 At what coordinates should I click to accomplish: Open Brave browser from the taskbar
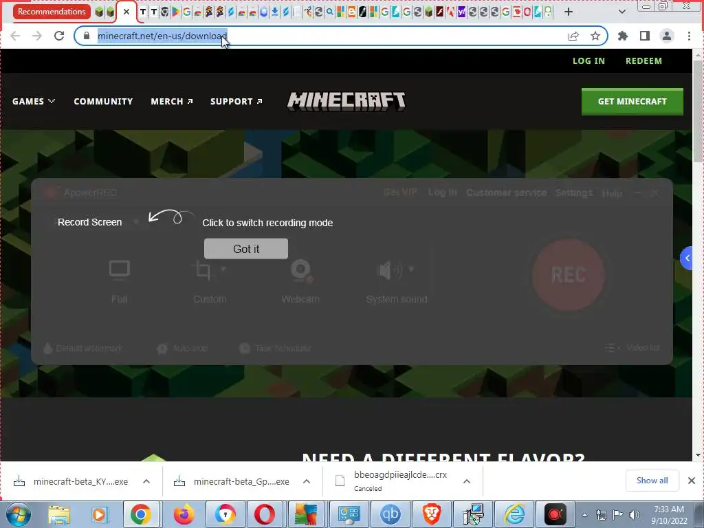coord(432,514)
